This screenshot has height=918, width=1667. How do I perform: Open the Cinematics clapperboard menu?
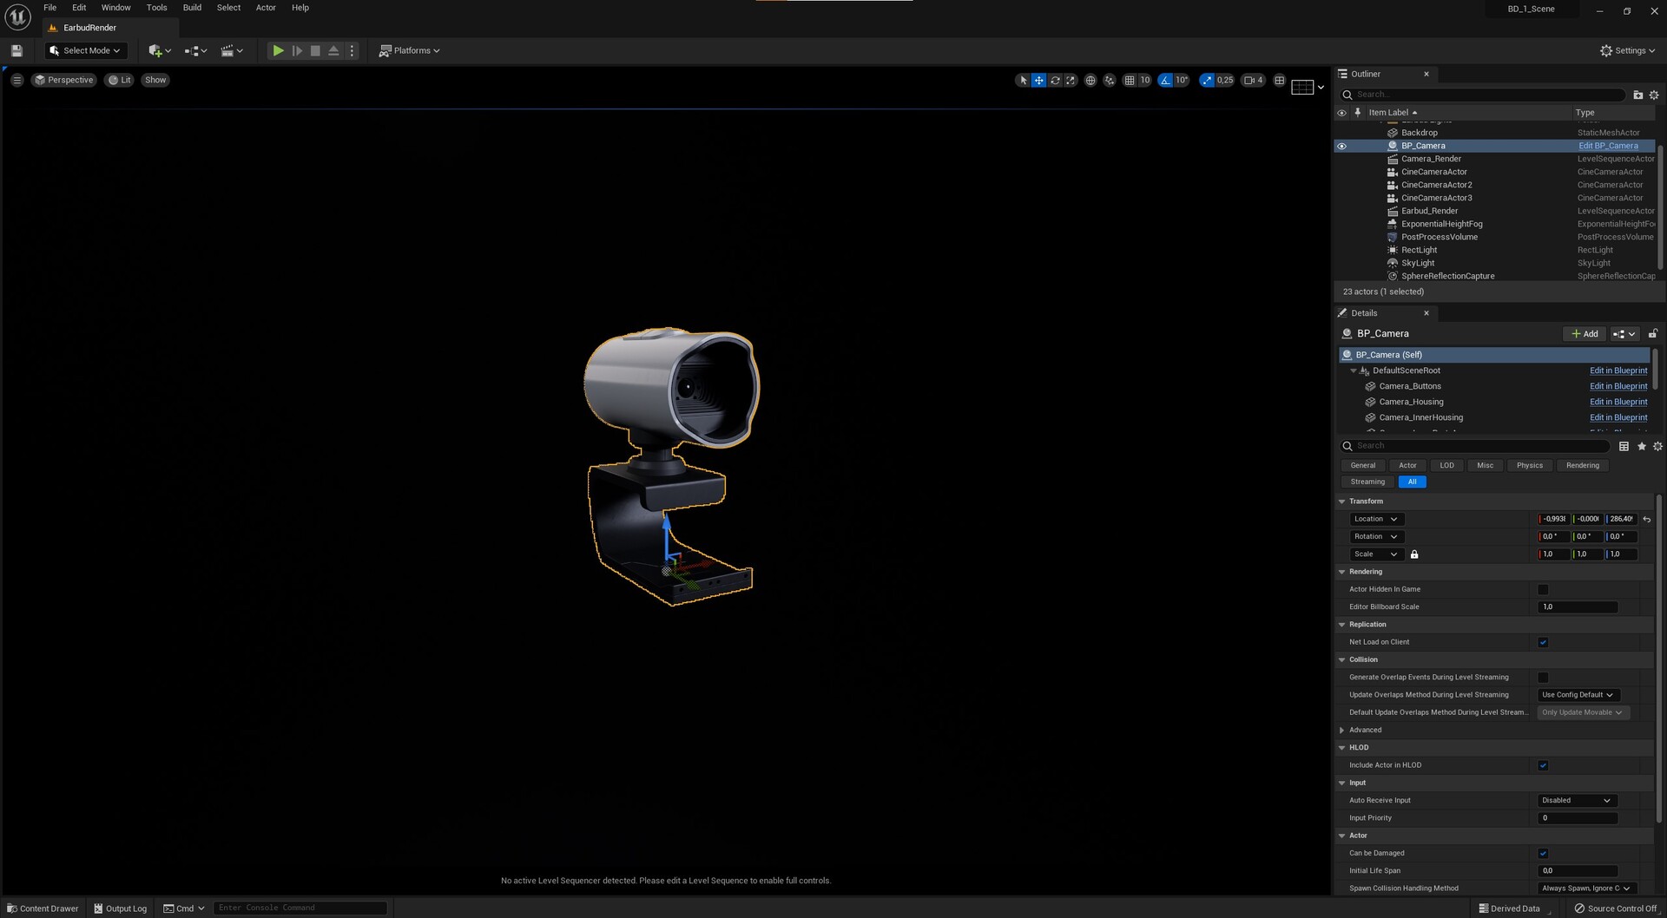tap(227, 50)
